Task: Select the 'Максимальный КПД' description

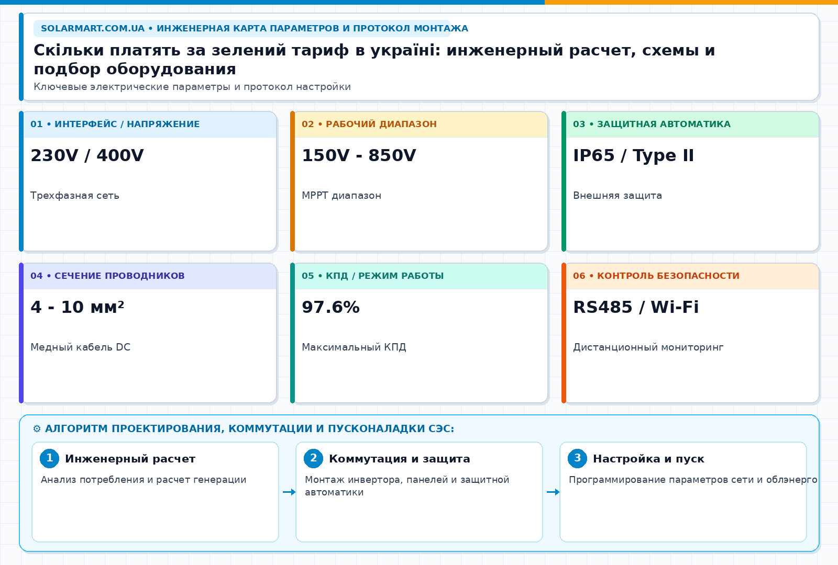Action: [354, 347]
